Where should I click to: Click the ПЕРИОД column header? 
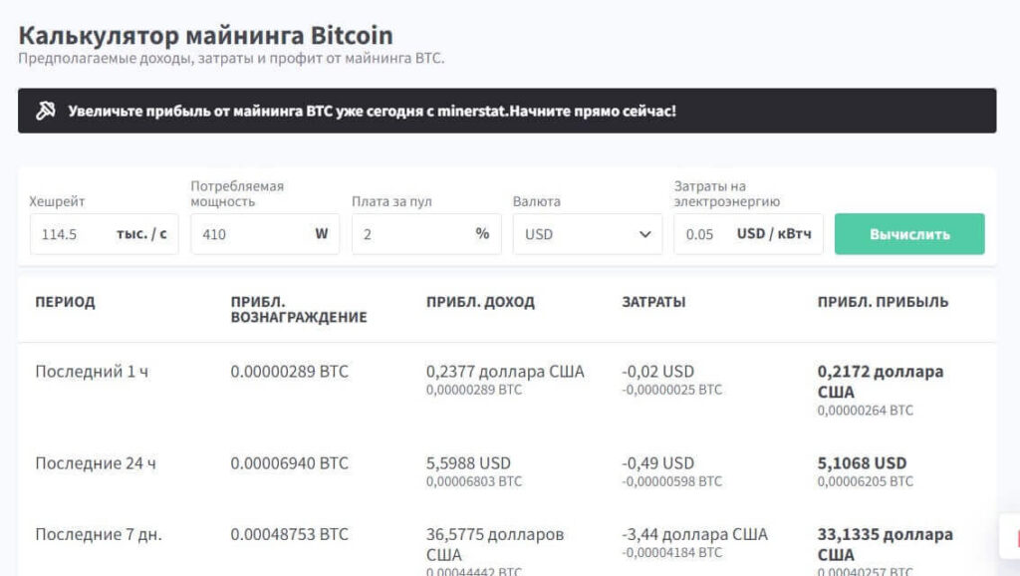click(x=65, y=302)
